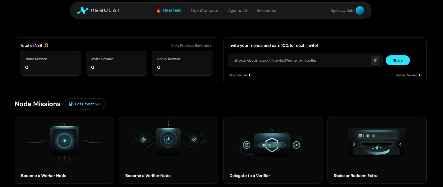Image resolution: width=443 pixels, height=187 pixels.
Task: Open the Resources menu
Action: point(266,11)
